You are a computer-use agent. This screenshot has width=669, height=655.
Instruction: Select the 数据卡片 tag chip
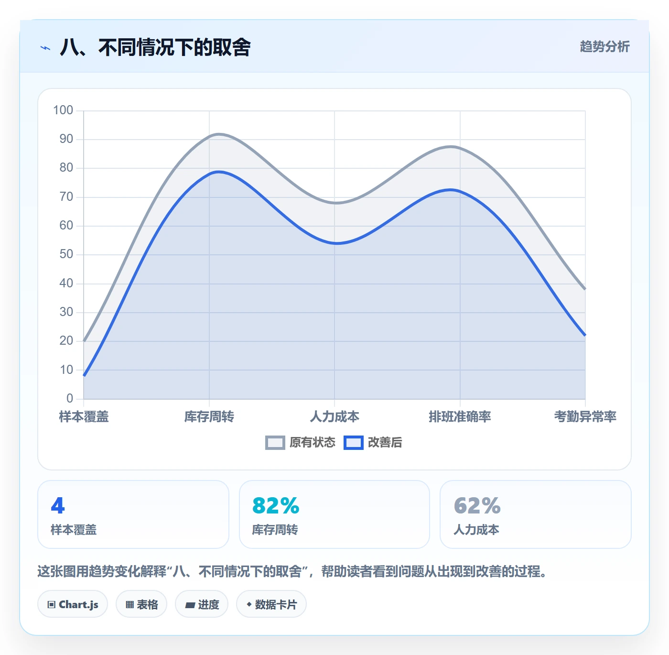click(271, 604)
